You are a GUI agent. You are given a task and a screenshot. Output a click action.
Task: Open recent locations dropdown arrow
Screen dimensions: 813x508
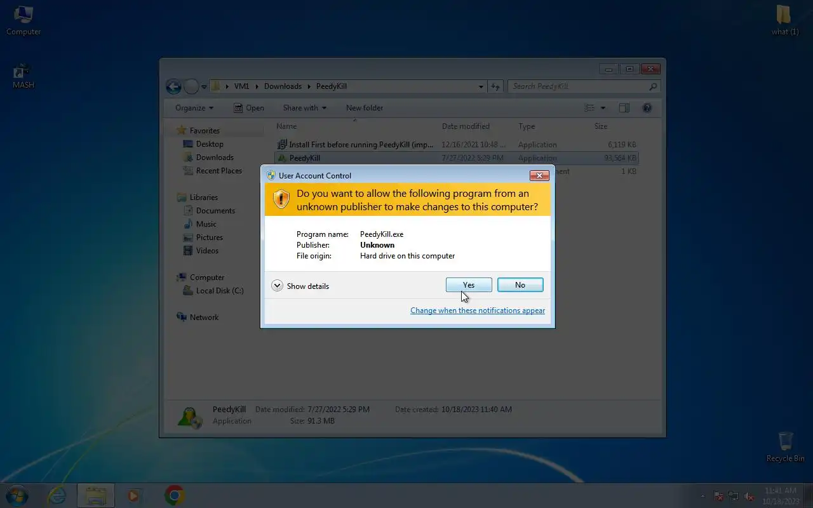tap(204, 86)
